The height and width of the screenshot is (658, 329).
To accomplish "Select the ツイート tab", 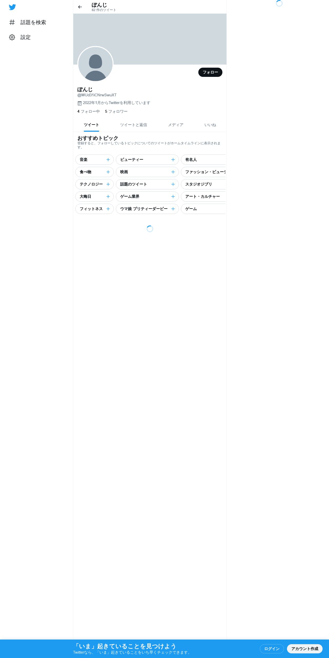I will pos(91,125).
